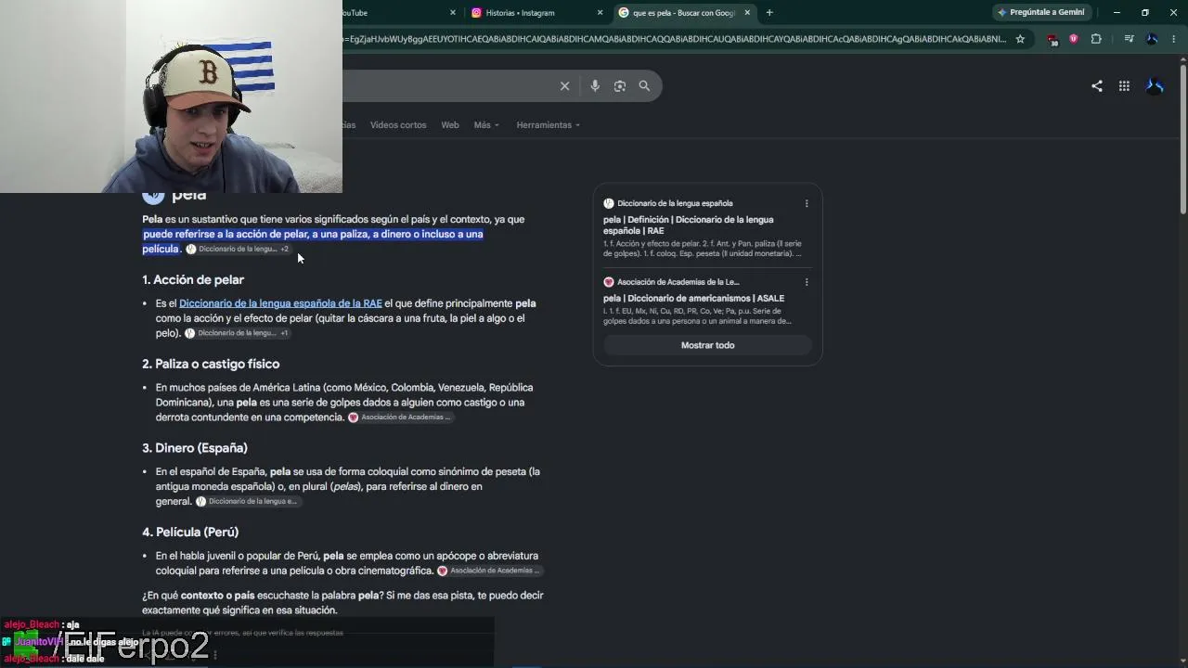Click the '3. Dinero (España)' heading

point(195,448)
